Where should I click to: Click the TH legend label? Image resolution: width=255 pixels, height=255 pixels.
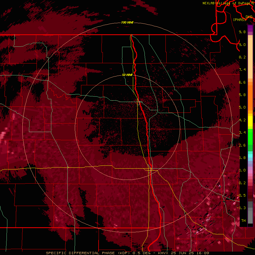243,221
